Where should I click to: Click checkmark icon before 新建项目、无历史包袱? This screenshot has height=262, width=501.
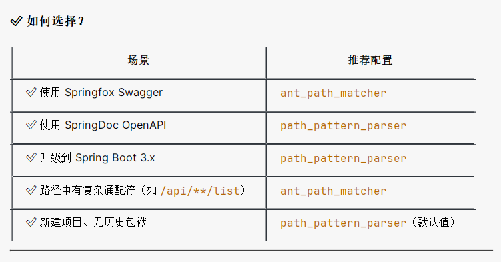[x=31, y=222]
